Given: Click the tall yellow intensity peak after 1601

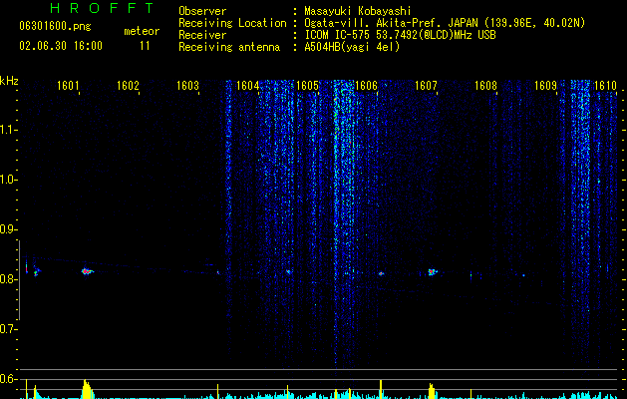Looking at the screenshot, I should tap(87, 389).
